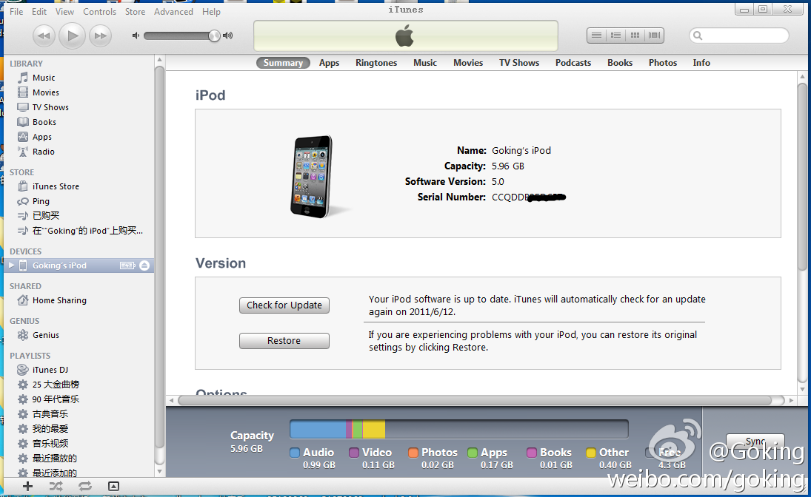Click the Check for Update button

pos(284,305)
